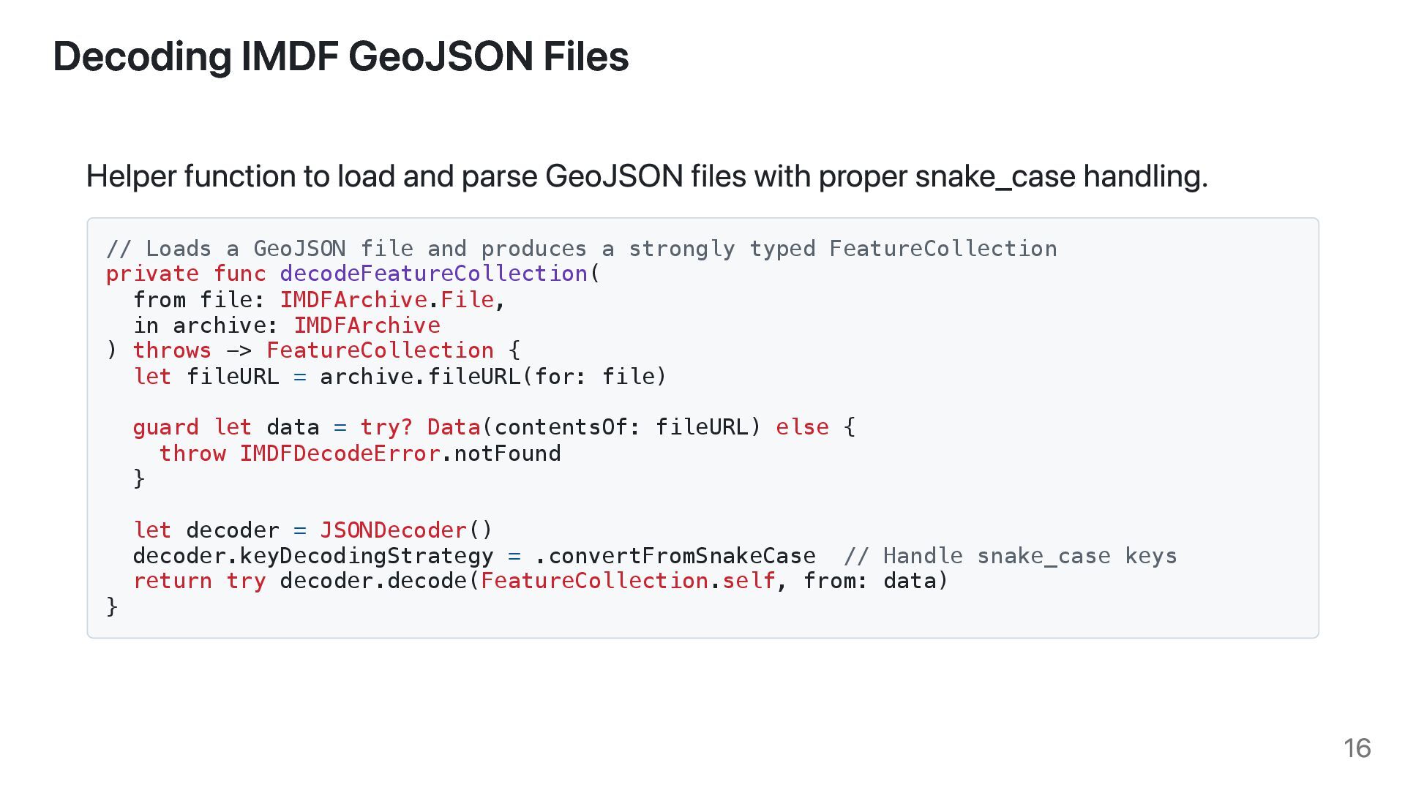1405x790 pixels.
Task: Click 'IMDFDecodeError.notFound' text
Action: [x=400, y=454]
